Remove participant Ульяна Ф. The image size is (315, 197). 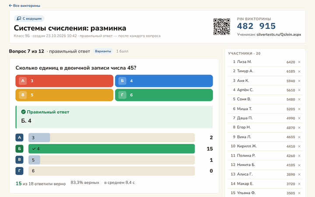click(299, 193)
